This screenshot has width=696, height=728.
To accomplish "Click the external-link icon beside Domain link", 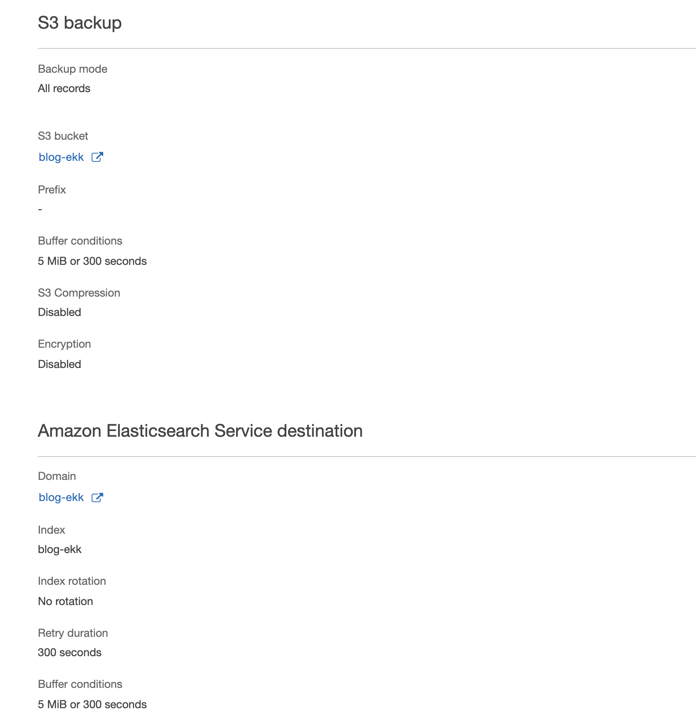I will 97,498.
